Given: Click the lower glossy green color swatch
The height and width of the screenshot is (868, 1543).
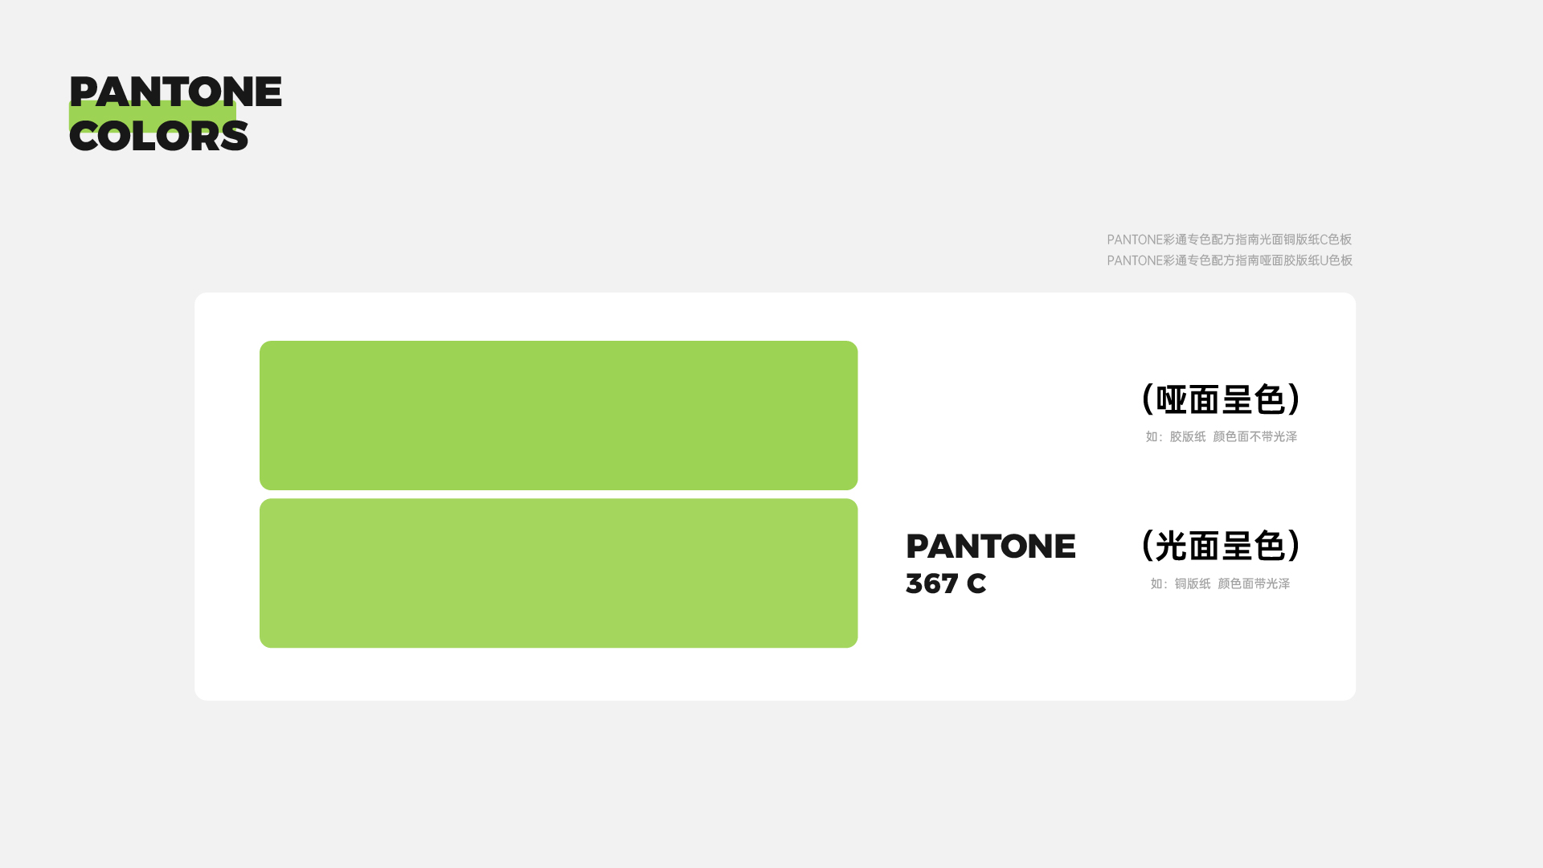Looking at the screenshot, I should [559, 572].
